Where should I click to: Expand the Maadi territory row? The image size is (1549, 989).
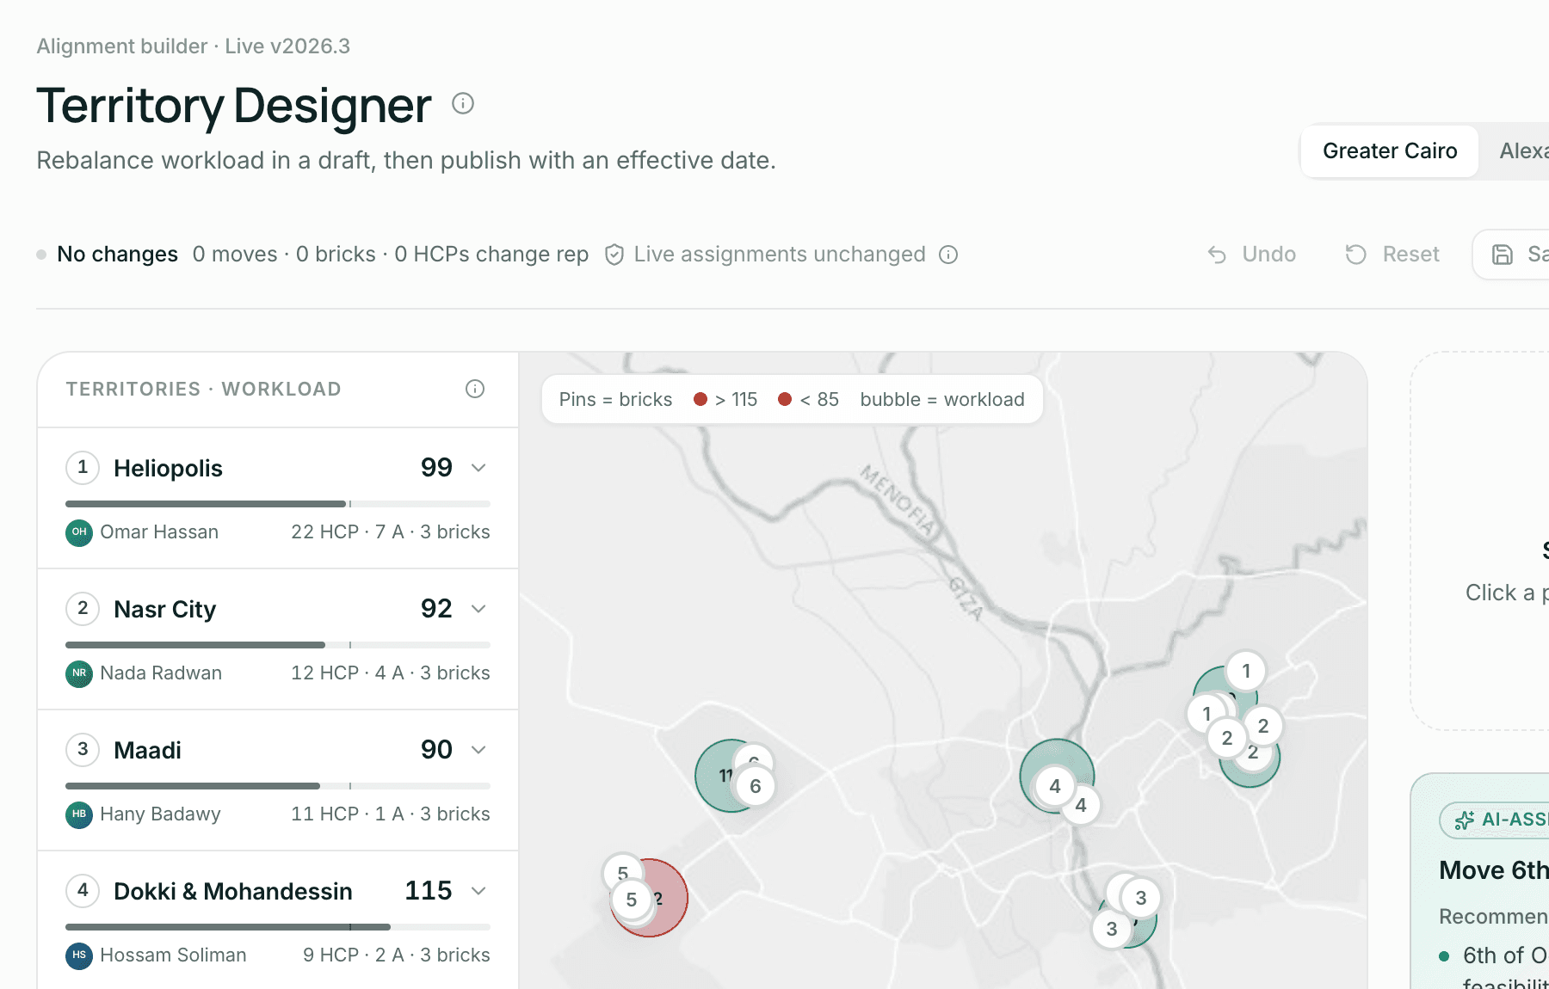point(479,750)
